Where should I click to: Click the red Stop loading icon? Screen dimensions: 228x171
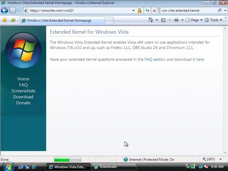pyautogui.click(x=154, y=11)
